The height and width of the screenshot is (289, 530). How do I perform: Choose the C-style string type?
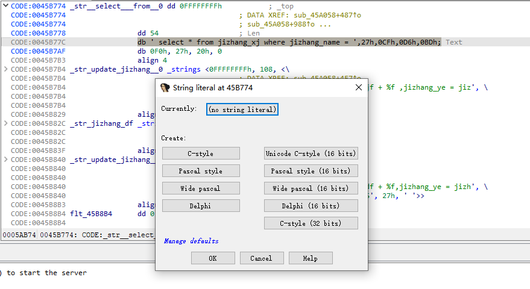(201, 154)
